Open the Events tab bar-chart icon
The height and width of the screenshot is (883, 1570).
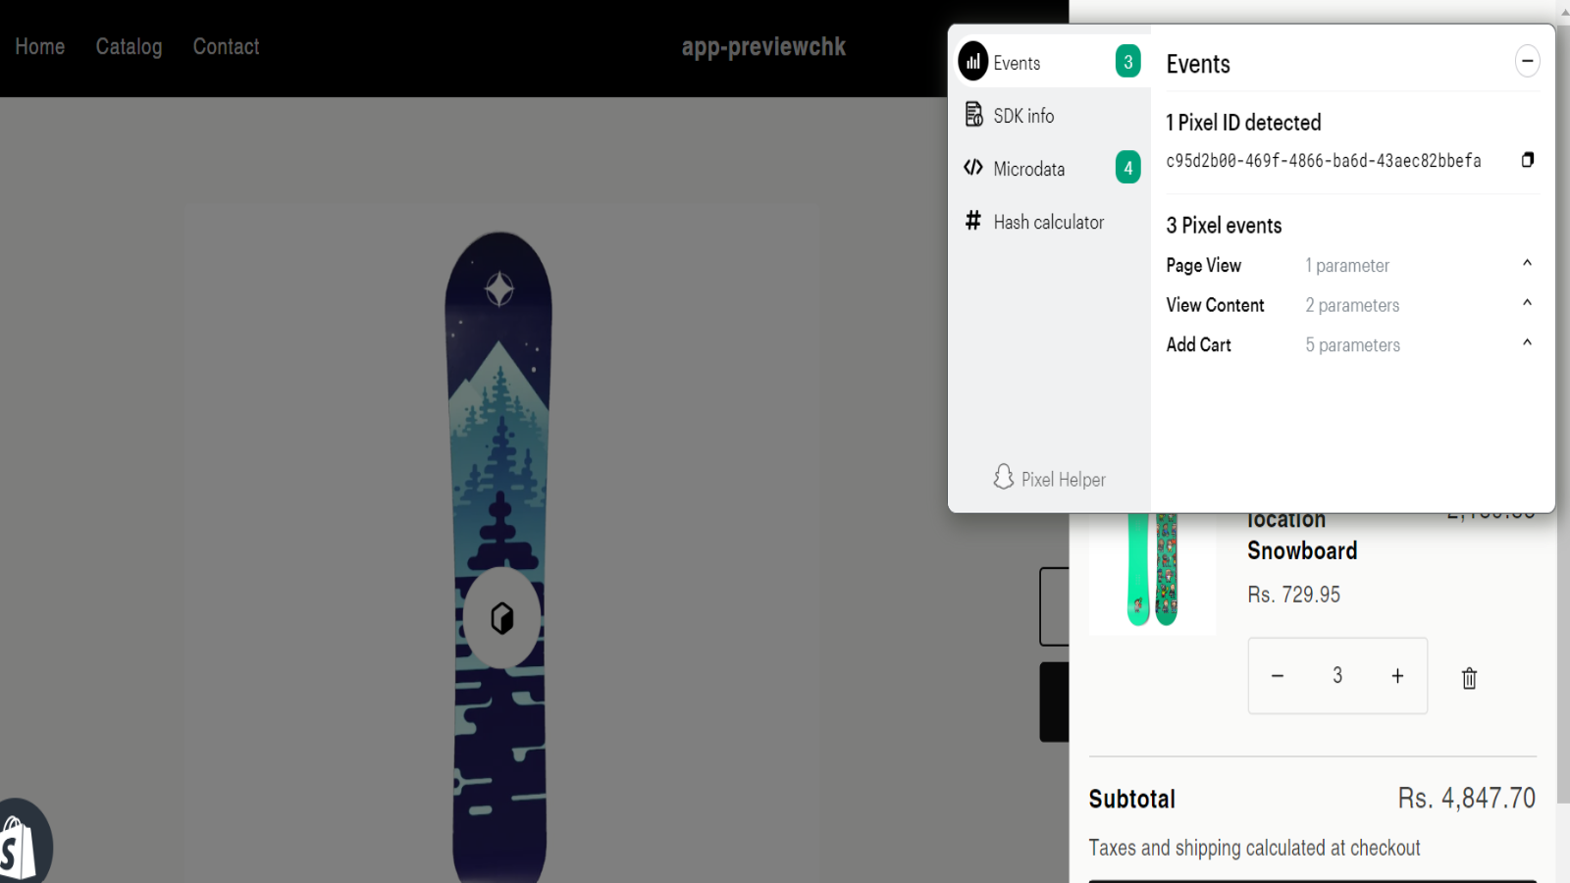click(973, 61)
